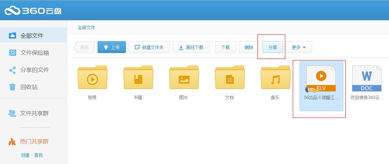This screenshot has width=389, height=164.
Task: Open the 回收站 recycle bin
Action: coord(29,87)
